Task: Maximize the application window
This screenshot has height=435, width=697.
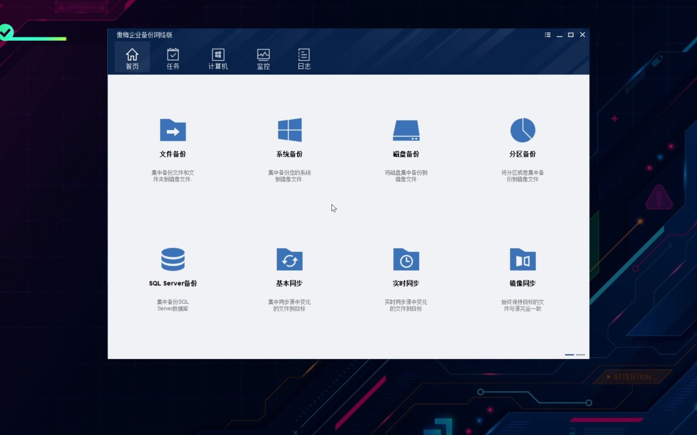Action: [x=571, y=35]
